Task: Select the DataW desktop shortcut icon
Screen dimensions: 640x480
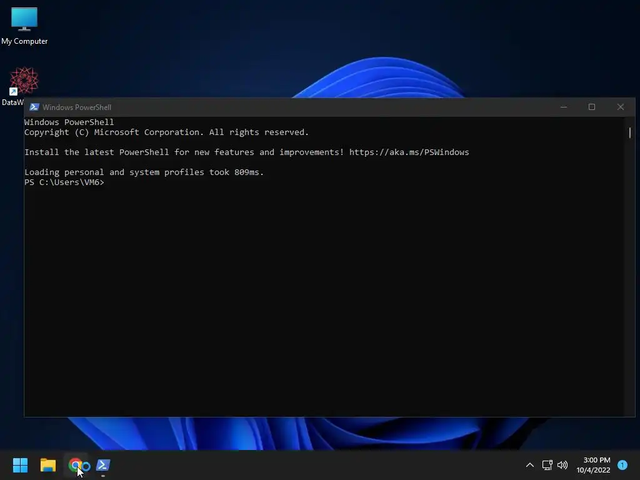Action: pos(24,81)
